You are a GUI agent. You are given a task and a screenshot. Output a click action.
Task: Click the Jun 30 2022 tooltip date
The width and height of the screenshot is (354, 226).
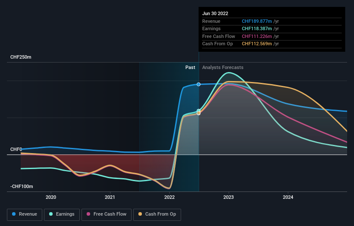point(215,13)
